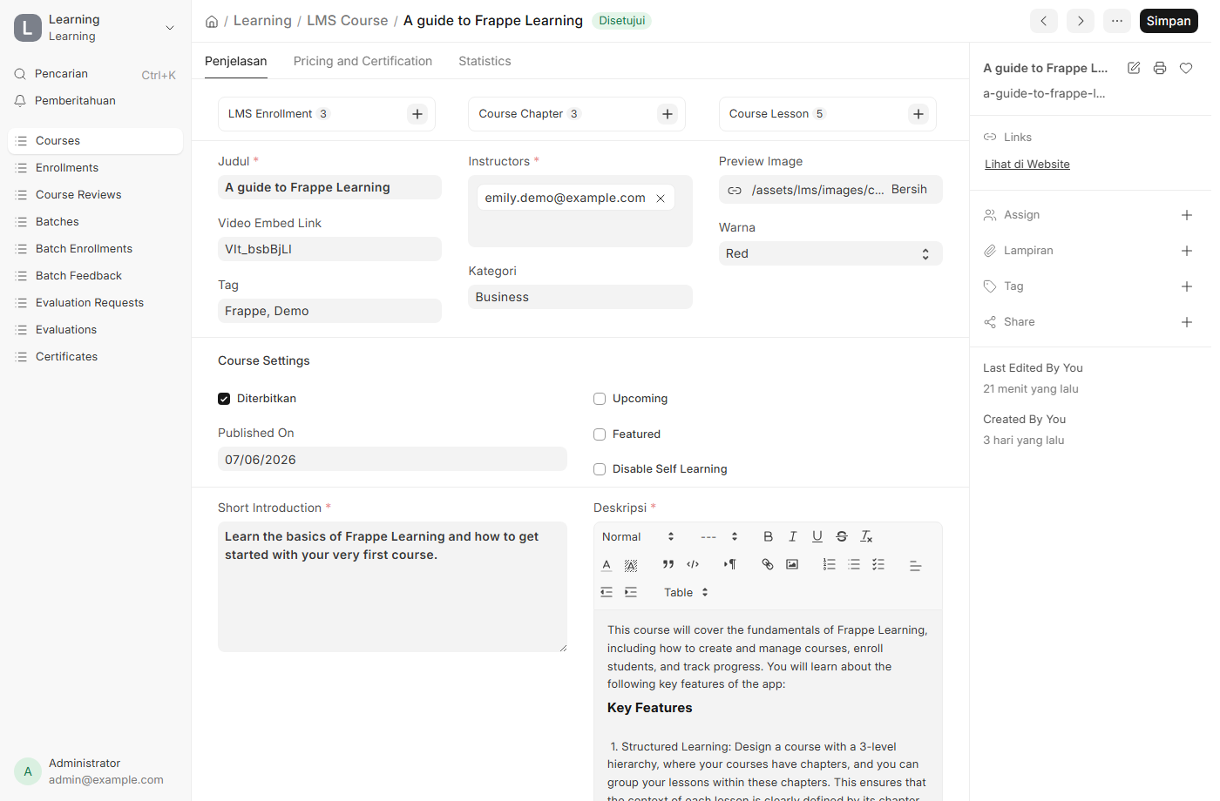Open the Table dropdown in editor

tap(687, 592)
